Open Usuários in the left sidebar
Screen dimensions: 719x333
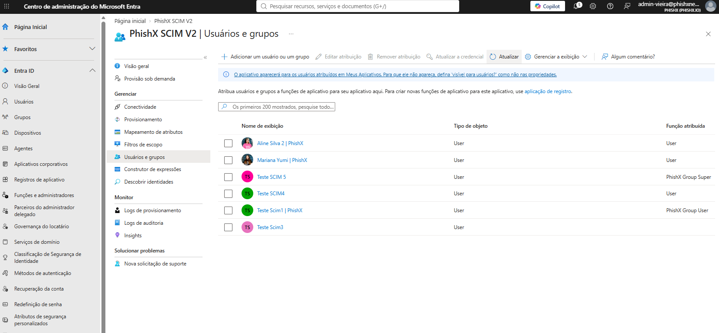tap(24, 101)
